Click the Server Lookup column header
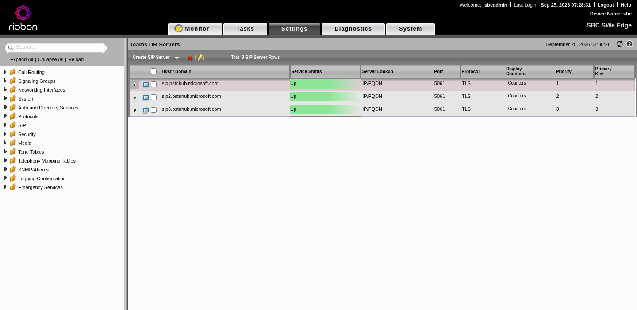The height and width of the screenshot is (310, 637). coord(396,72)
